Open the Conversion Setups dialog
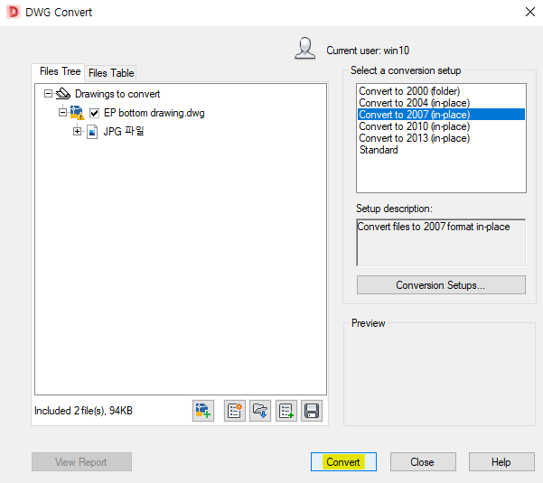Image resolution: width=543 pixels, height=483 pixels. [x=441, y=285]
